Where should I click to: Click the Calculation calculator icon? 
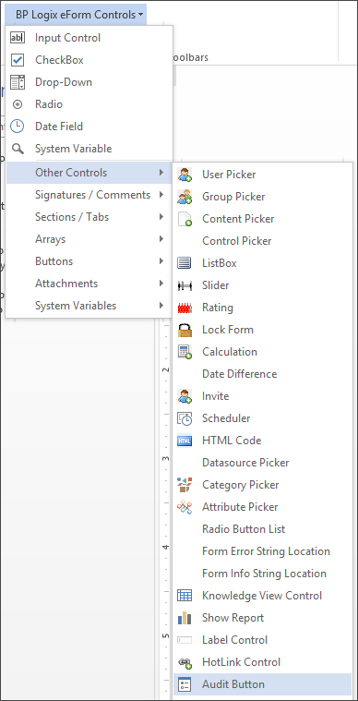pyautogui.click(x=185, y=352)
